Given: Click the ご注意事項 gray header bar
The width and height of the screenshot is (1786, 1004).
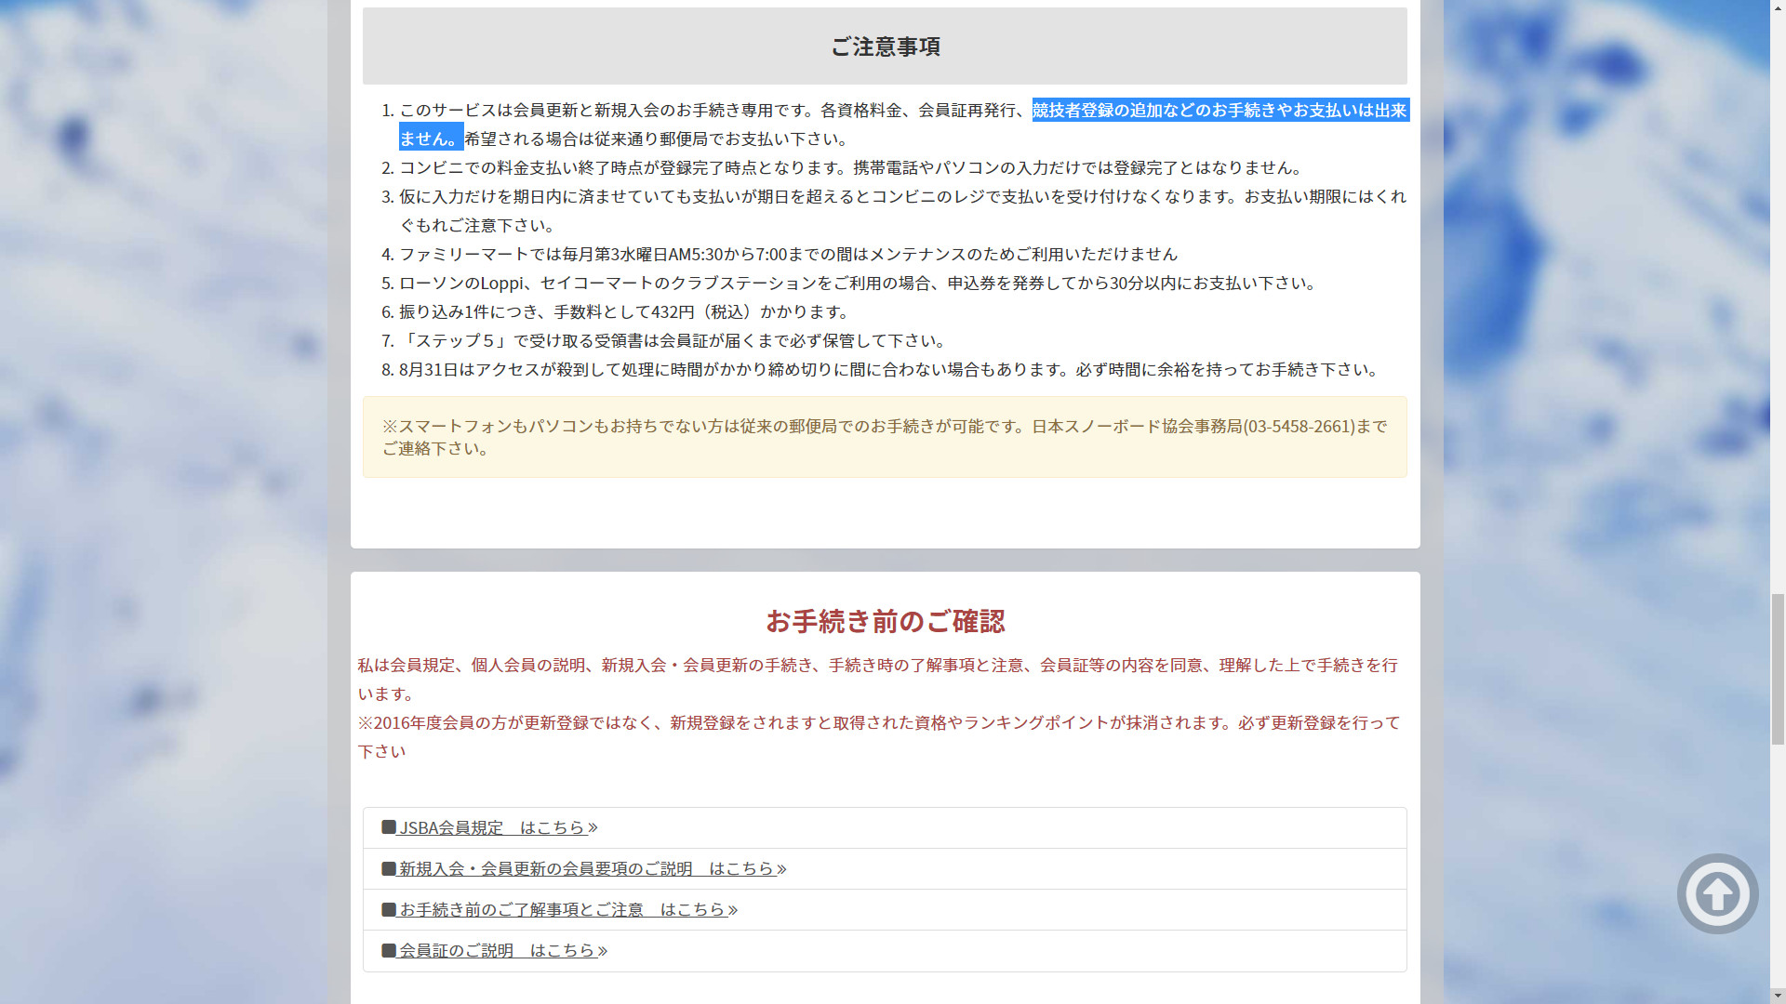Looking at the screenshot, I should pyautogui.click(x=885, y=46).
